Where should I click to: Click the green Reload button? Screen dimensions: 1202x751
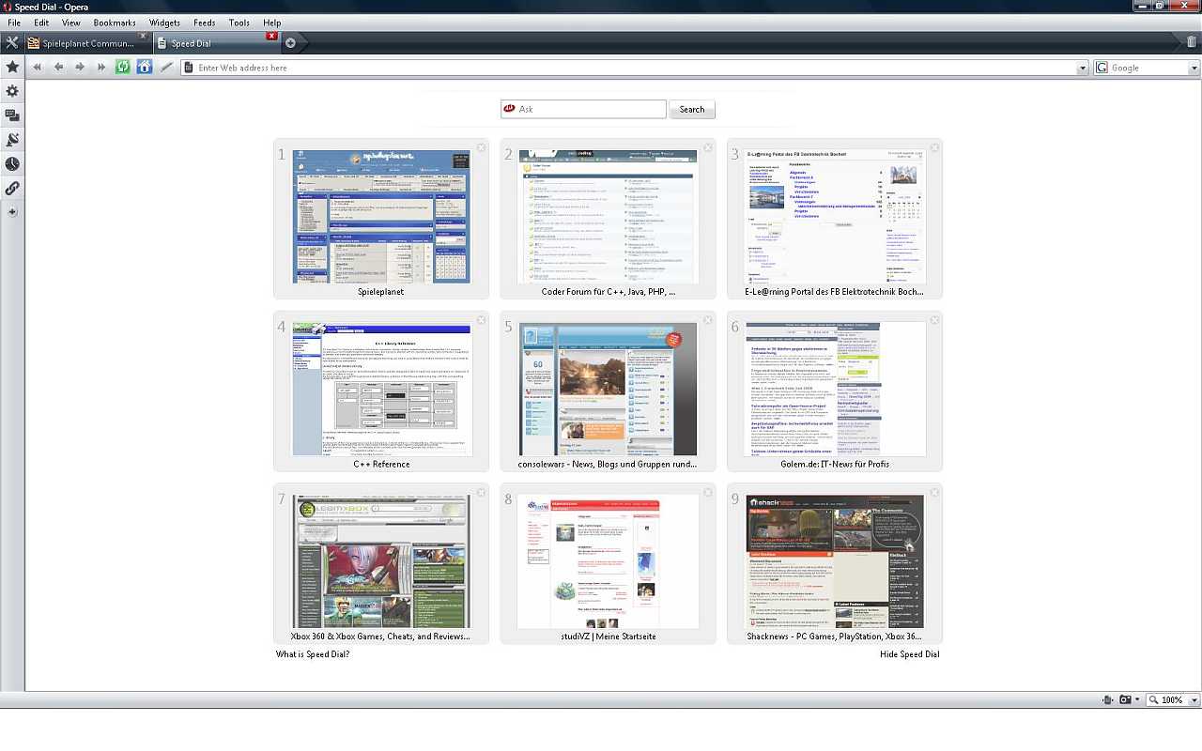coord(122,67)
